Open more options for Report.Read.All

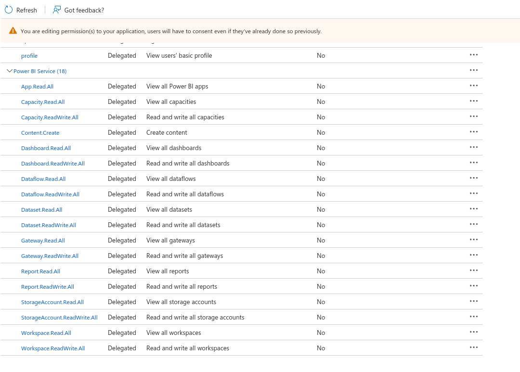pyautogui.click(x=474, y=270)
